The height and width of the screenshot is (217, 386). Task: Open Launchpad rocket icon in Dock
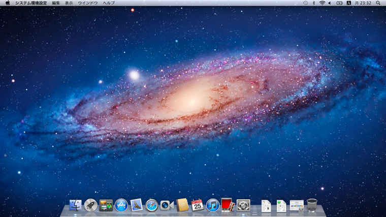90,205
